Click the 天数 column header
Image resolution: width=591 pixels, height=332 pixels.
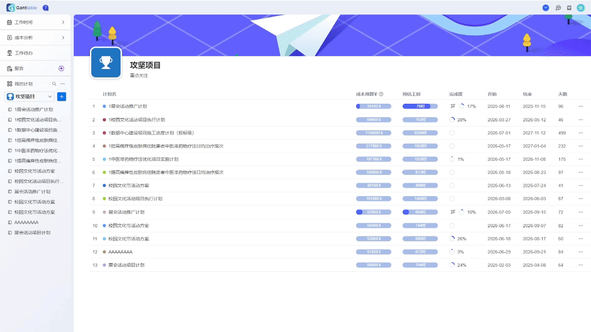563,94
